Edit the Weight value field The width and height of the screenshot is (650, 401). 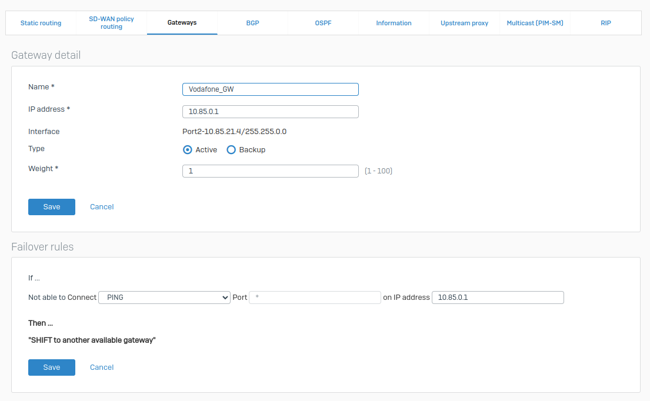click(x=270, y=171)
